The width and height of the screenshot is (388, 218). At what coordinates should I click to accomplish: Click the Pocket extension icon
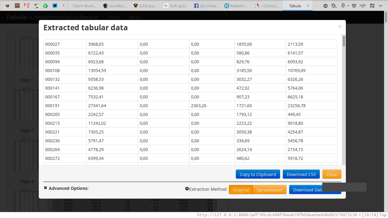click(x=354, y=5)
